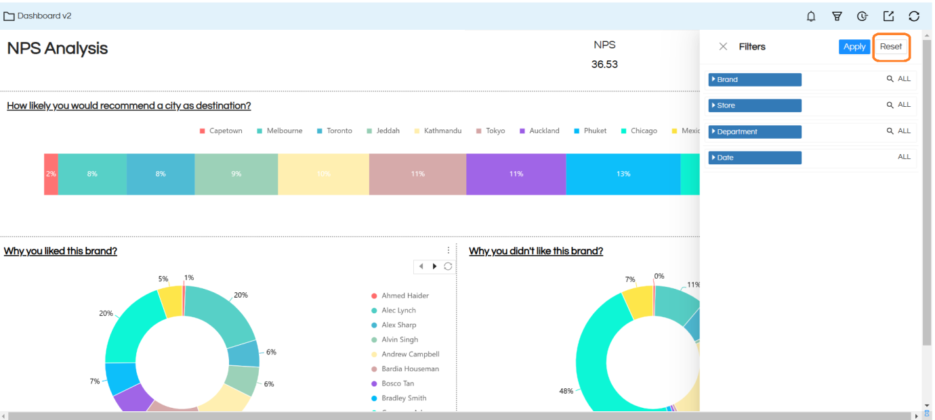Toggle Jeddah legend item
Viewport: 935px width, 420px height.
383,131
